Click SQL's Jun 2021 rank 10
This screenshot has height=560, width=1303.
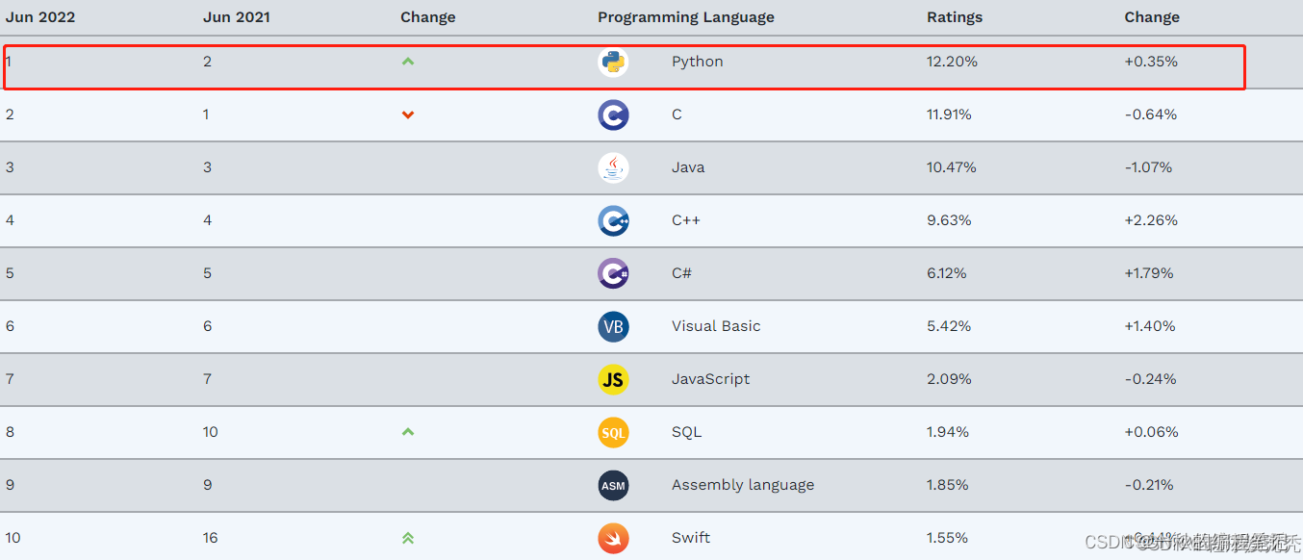coord(211,432)
